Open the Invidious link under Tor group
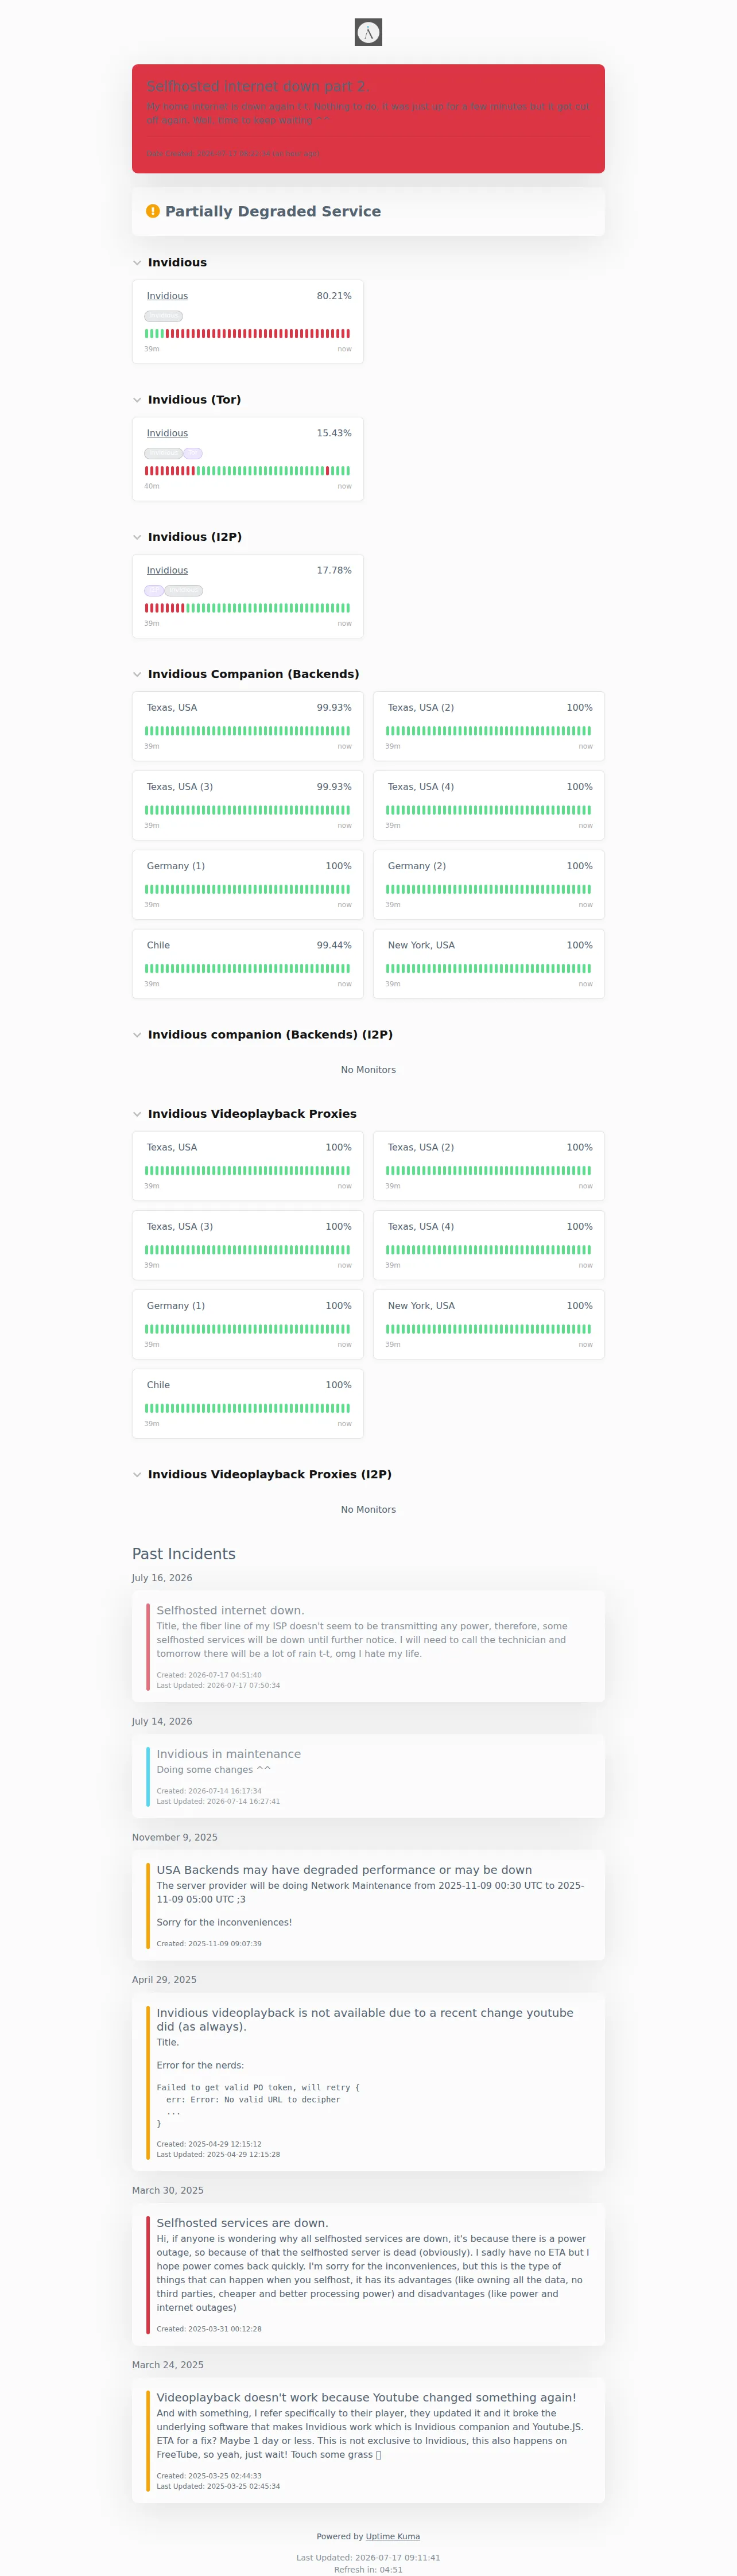Image resolution: width=737 pixels, height=2576 pixels. point(167,433)
